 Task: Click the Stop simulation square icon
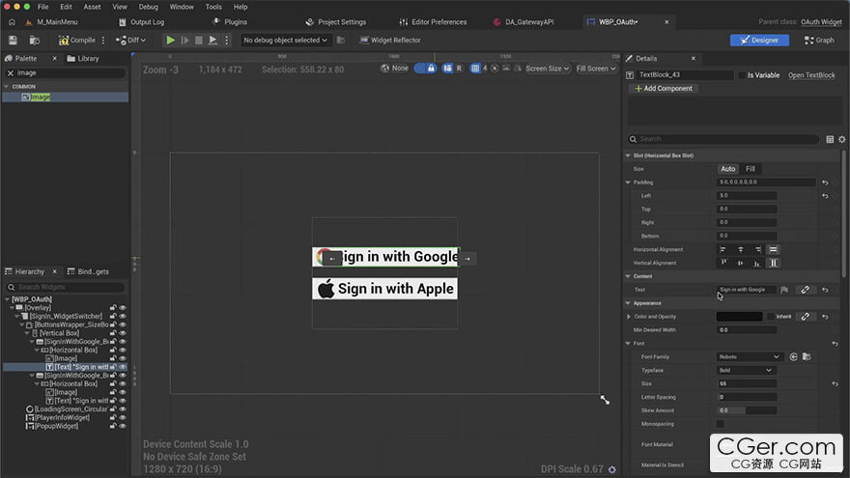click(199, 41)
